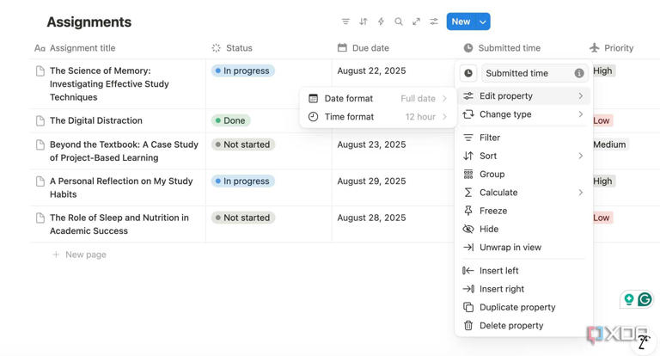Click the August 22, 2025 due date cell
Screen dimensions: 660x356
(371, 71)
